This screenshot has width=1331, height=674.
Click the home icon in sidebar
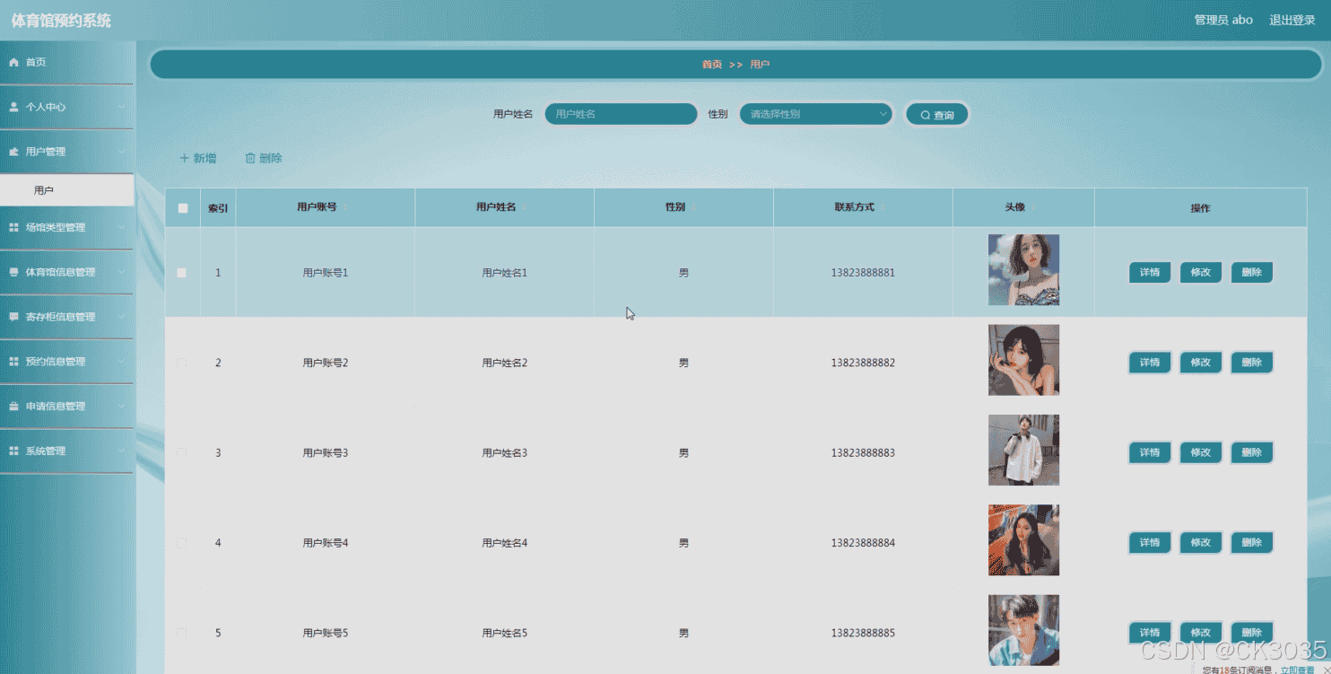13,62
